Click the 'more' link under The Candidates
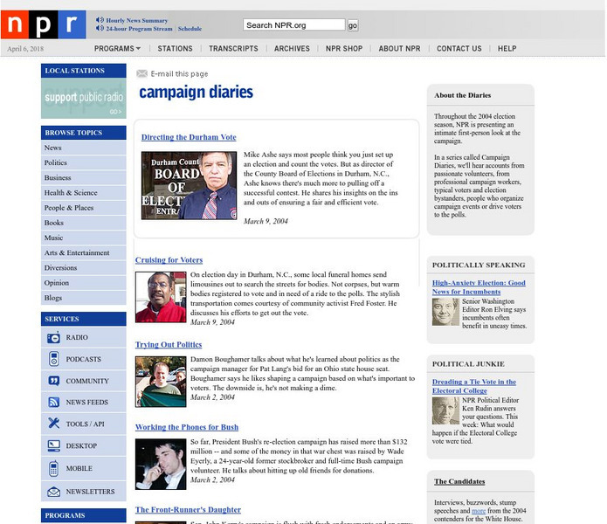 (x=479, y=511)
